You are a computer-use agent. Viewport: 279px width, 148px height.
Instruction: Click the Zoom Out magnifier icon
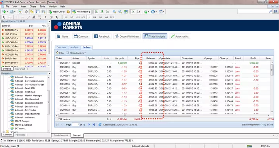pos(120,12)
